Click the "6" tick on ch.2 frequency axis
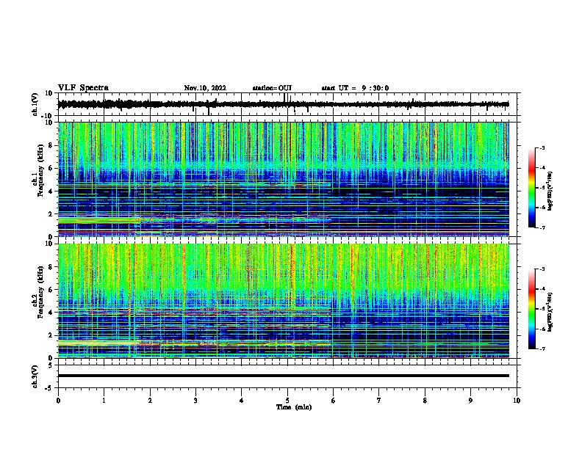582x449 pixels. tap(51, 290)
